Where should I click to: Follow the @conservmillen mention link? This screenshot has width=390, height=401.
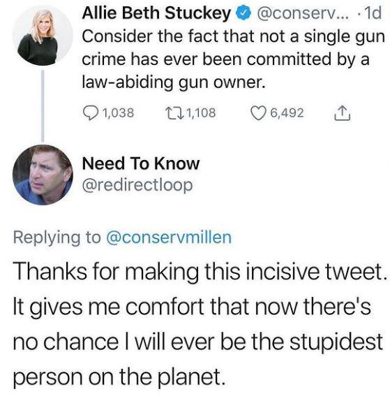pos(169,238)
